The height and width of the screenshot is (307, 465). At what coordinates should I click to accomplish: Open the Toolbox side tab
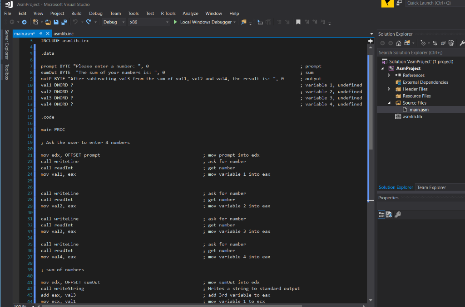[7, 72]
